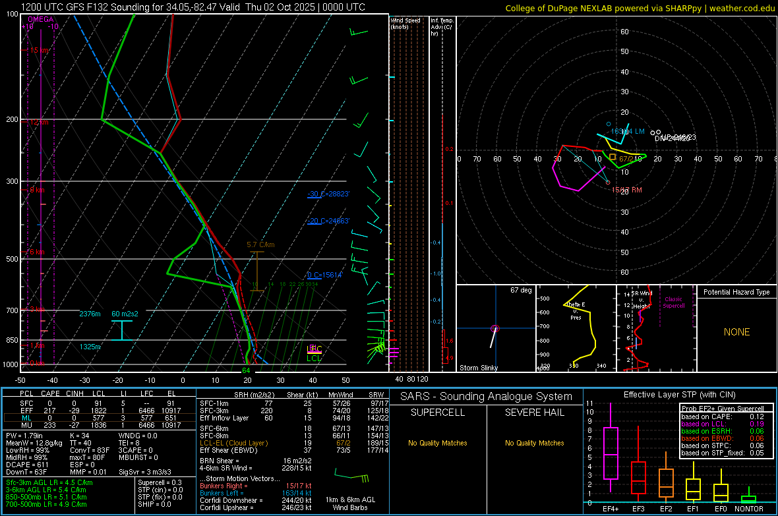Viewport: 778px width, 516px height.
Task: Click the 'based on STP_fixed:' line
Action: click(x=723, y=453)
